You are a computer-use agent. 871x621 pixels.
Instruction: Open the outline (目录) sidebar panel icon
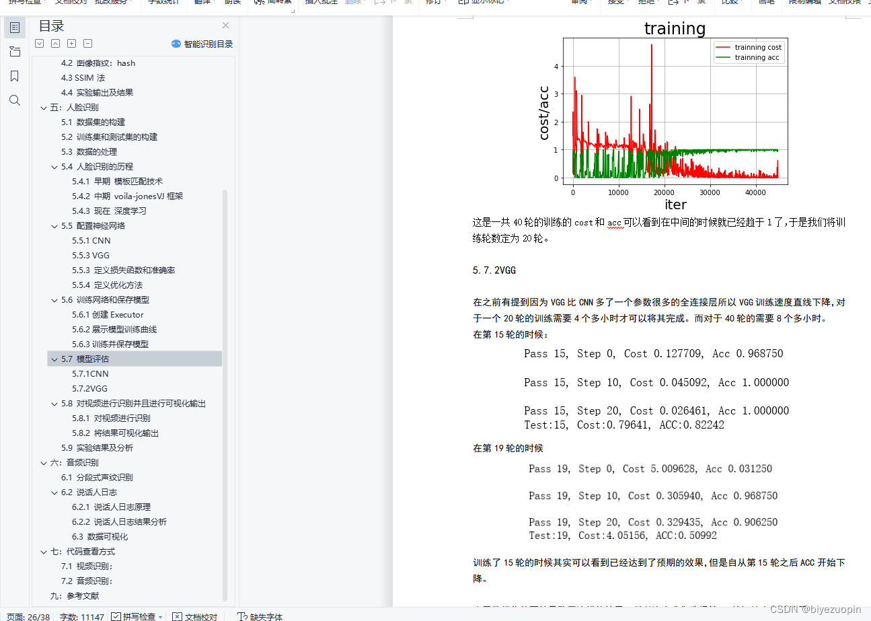coord(15,28)
